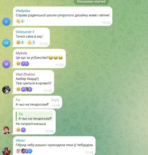This screenshot has height=155, width=148.
Task: Click the grinning emoji reaction on Oleksandr's message
Action: [20, 42]
